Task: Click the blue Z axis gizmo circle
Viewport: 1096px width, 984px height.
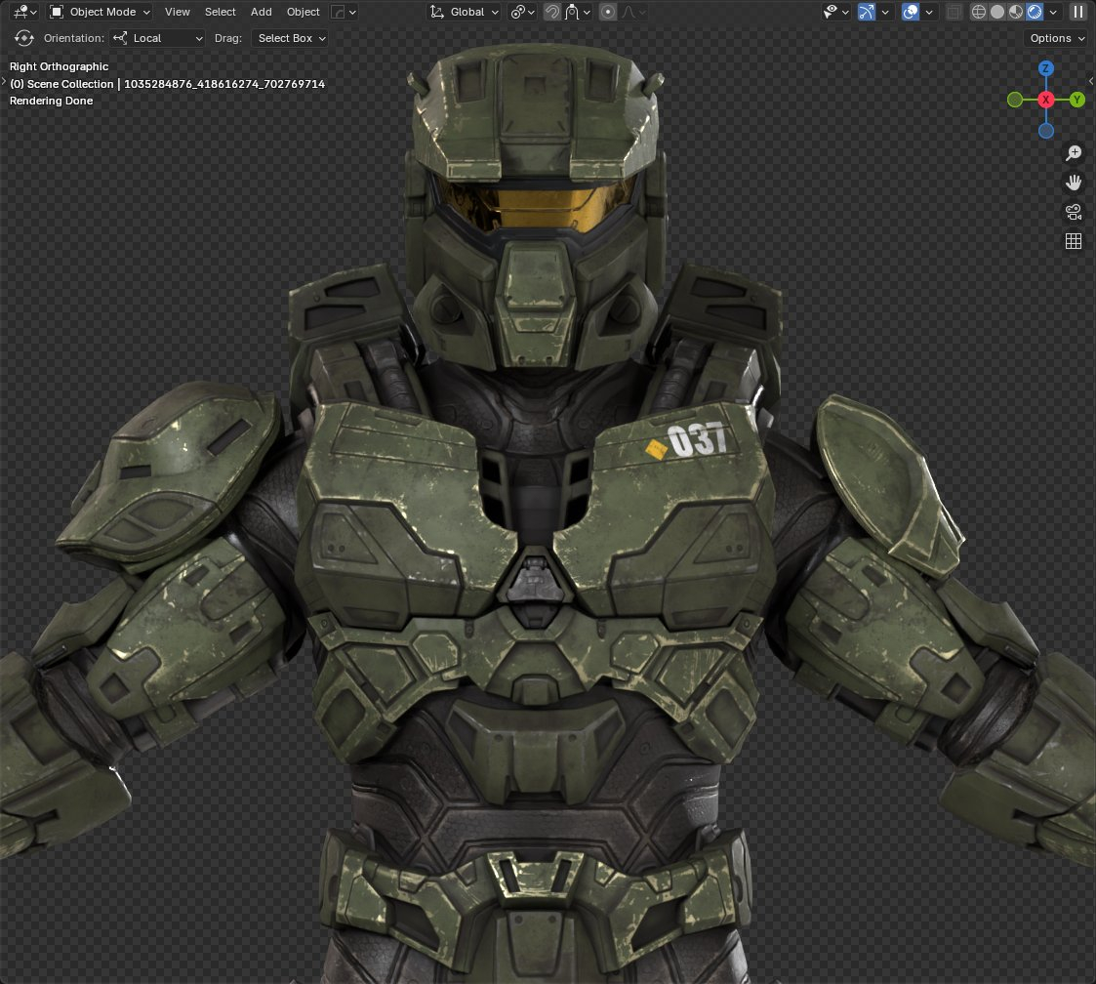Action: [x=1046, y=68]
